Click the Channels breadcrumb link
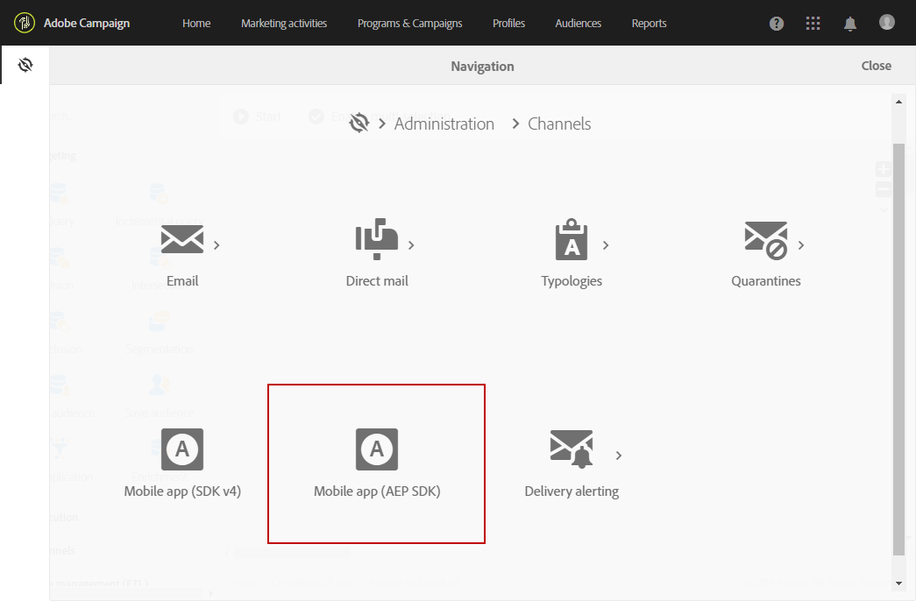Viewport: 916px width, 601px height. tap(559, 124)
